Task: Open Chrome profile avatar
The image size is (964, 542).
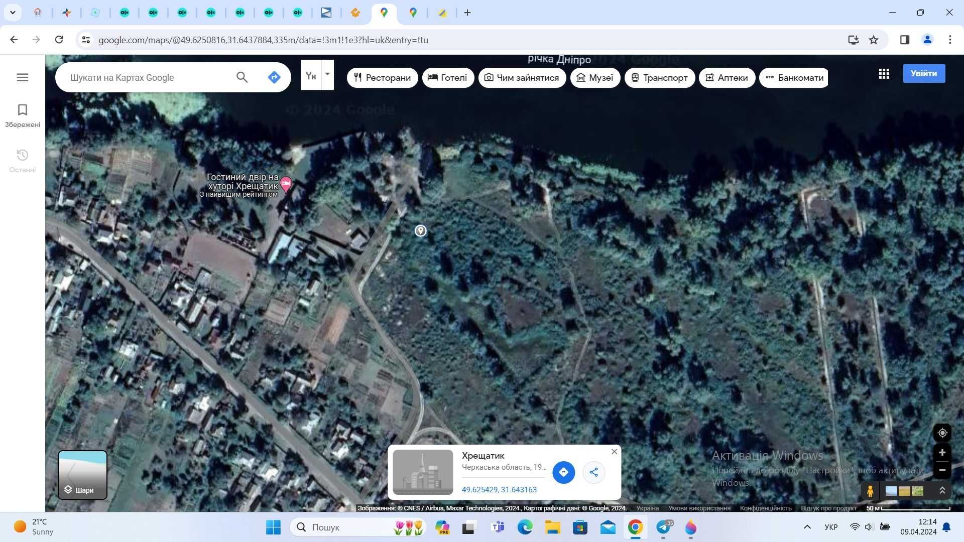Action: click(x=927, y=40)
